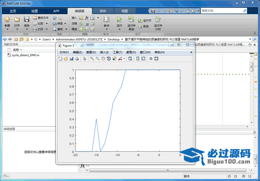Click Run and Advance (运行并前进) icon
This screenshot has width=260, height=181.
(131, 19)
